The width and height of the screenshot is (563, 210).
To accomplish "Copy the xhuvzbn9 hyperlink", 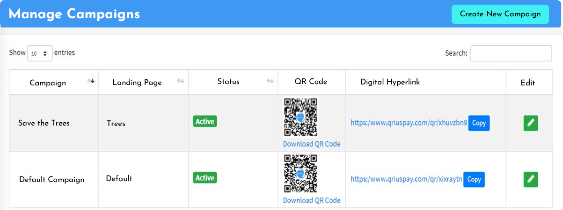I will [479, 123].
